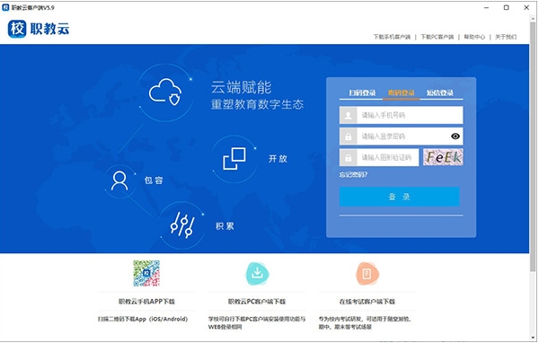539x343 pixels.
Task: Toggle password visibility eye icon
Action: 455,136
